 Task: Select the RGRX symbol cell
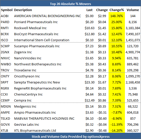5,88
